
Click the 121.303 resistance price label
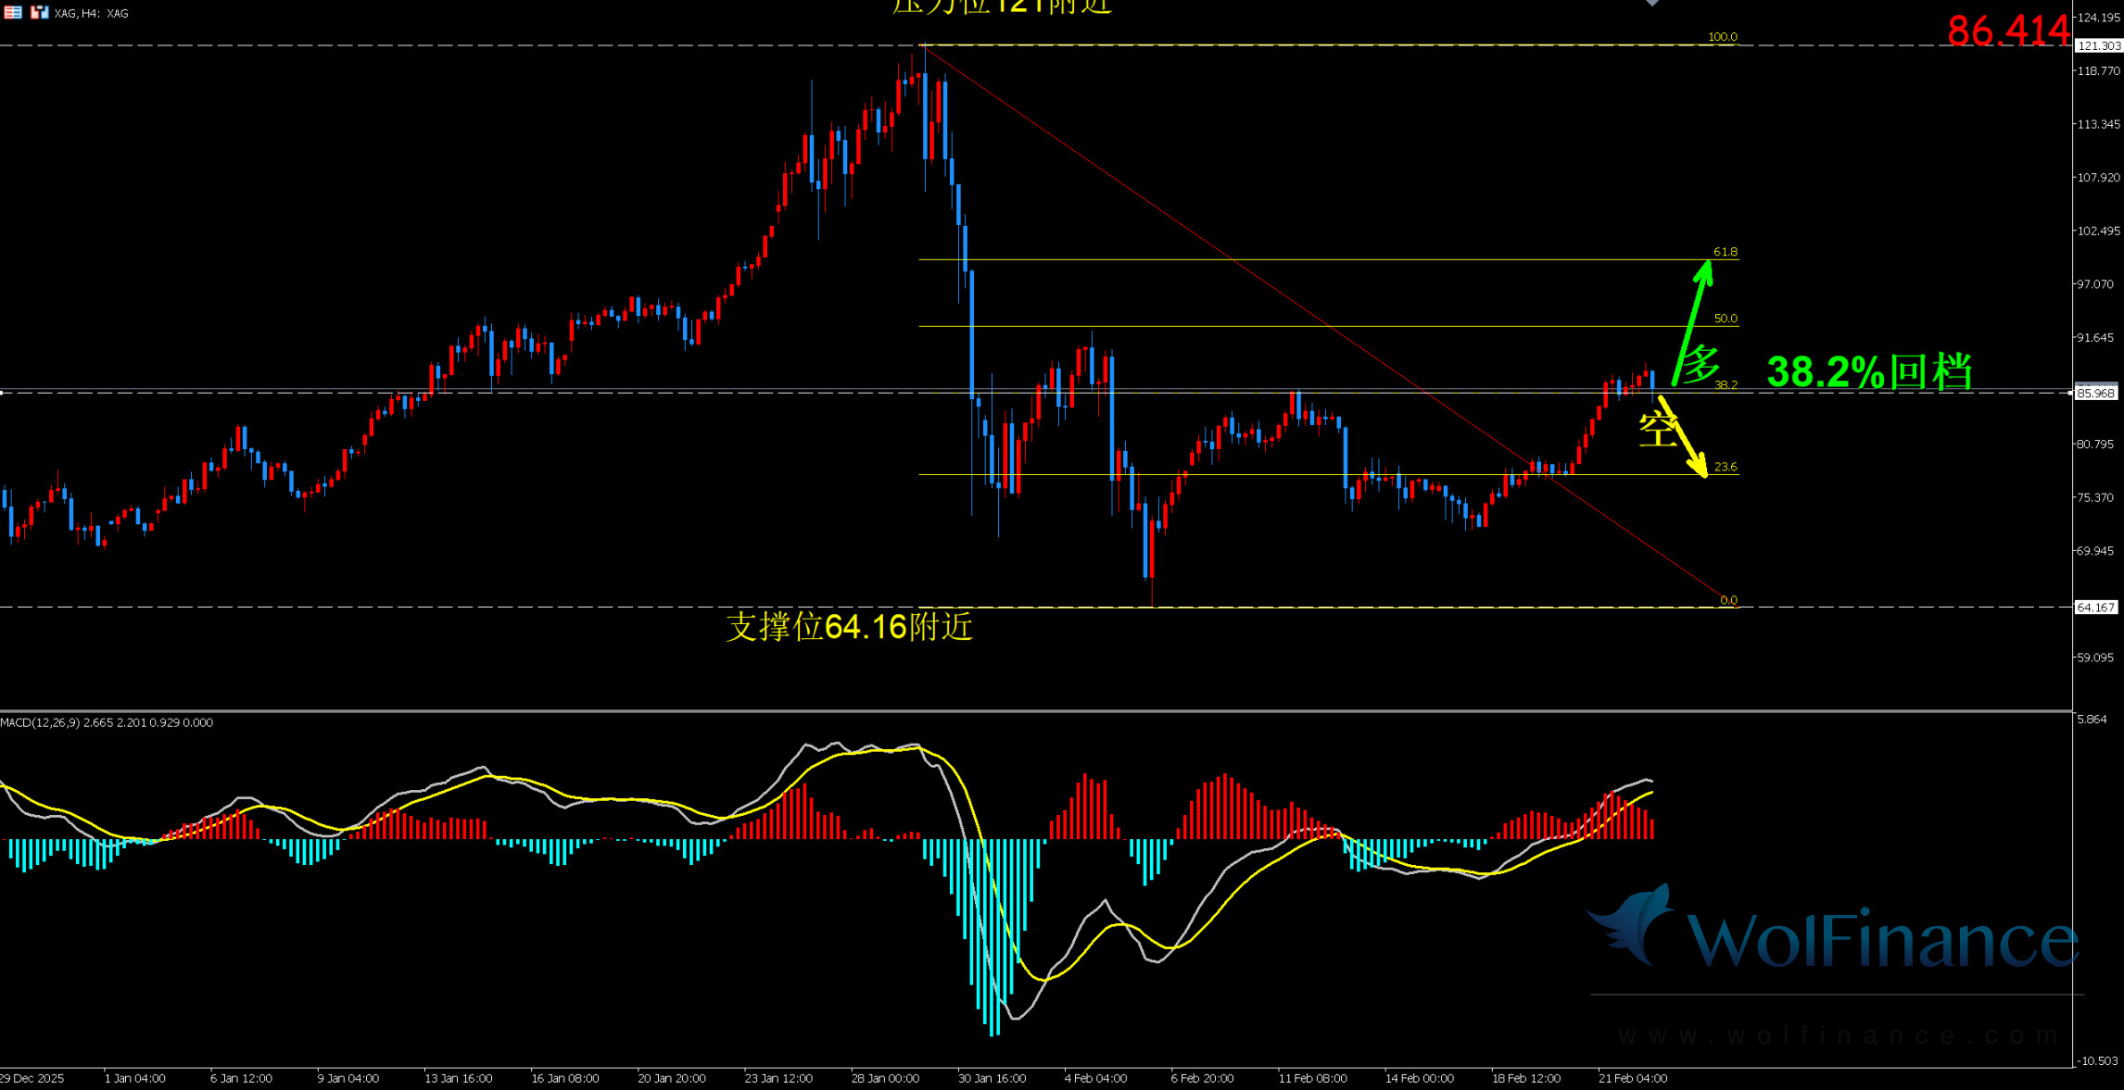tap(2097, 45)
